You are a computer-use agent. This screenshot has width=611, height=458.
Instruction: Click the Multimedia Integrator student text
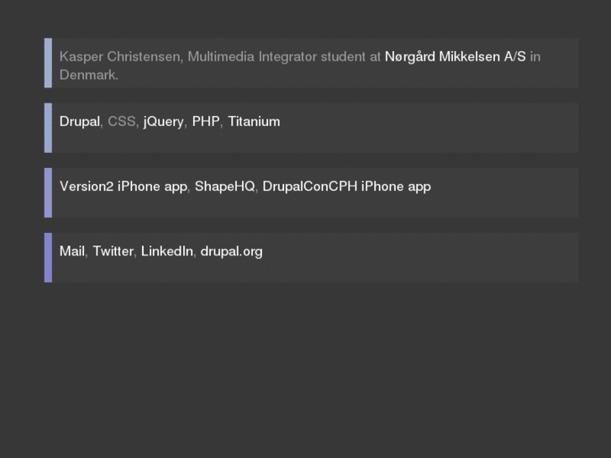click(271, 57)
